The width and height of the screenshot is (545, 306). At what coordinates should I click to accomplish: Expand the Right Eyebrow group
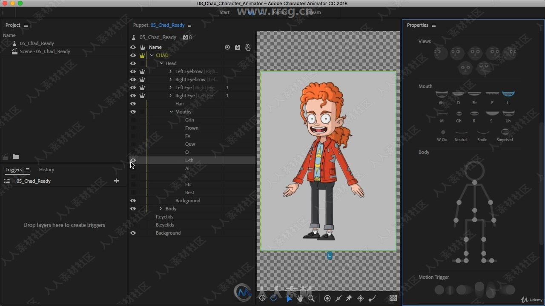click(x=171, y=79)
